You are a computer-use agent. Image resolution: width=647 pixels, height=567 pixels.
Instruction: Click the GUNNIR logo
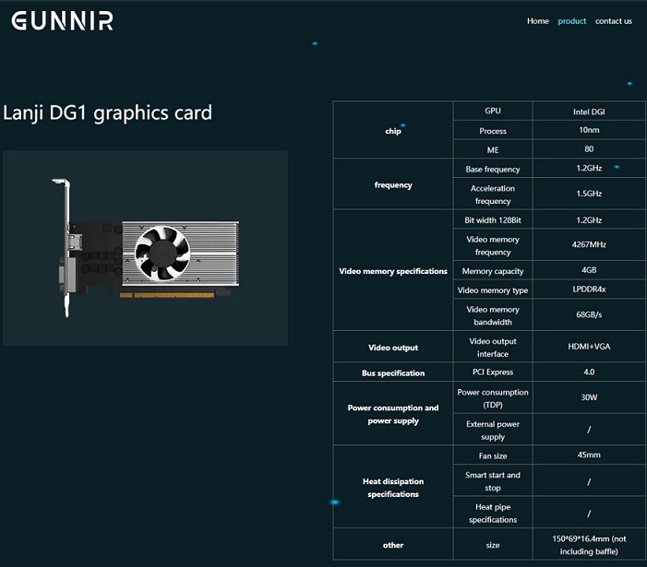[63, 21]
